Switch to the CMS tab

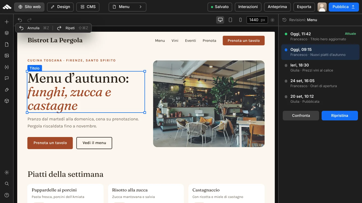click(x=88, y=7)
